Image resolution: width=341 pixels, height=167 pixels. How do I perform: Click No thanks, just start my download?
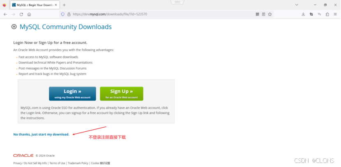coord(41,135)
